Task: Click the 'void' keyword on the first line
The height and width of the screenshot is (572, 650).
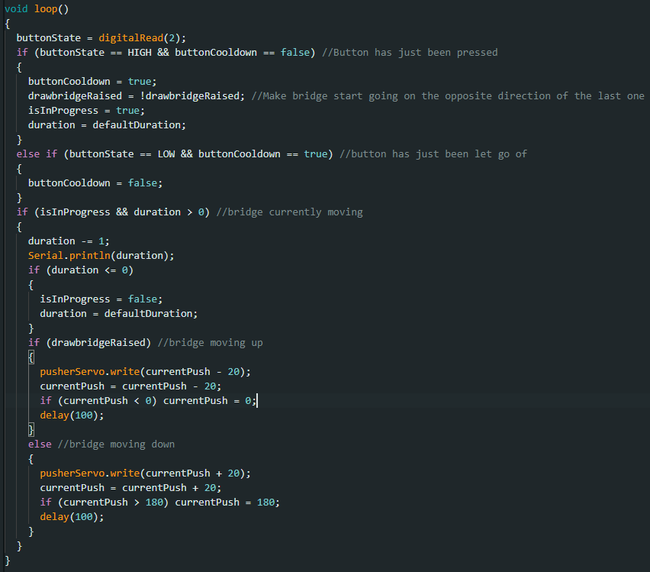Action: pyautogui.click(x=16, y=8)
